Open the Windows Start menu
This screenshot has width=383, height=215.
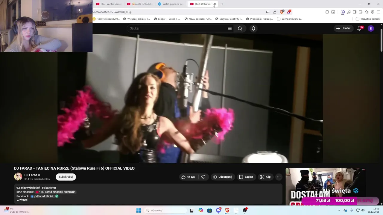pyautogui.click(x=139, y=210)
